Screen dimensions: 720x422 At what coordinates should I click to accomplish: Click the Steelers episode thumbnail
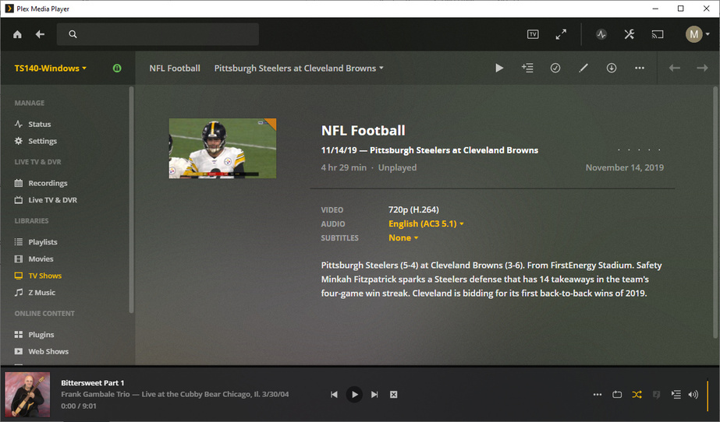pos(222,149)
